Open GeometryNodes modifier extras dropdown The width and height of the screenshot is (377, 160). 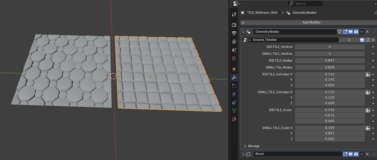(362, 32)
